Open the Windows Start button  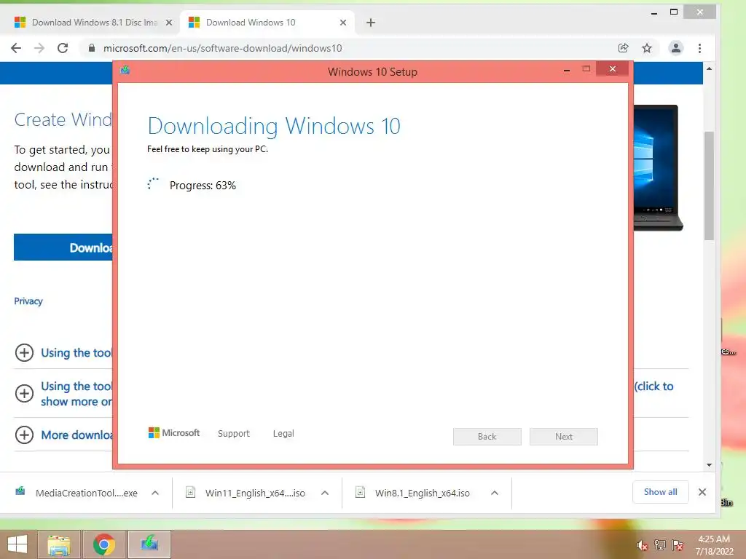tap(17, 544)
